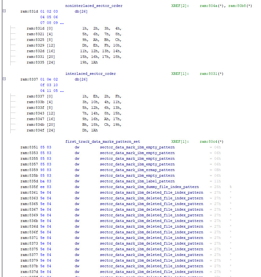Collapse the noninterlaced_sector_order array
This screenshot has height=277, width=261.
coord(4,11)
